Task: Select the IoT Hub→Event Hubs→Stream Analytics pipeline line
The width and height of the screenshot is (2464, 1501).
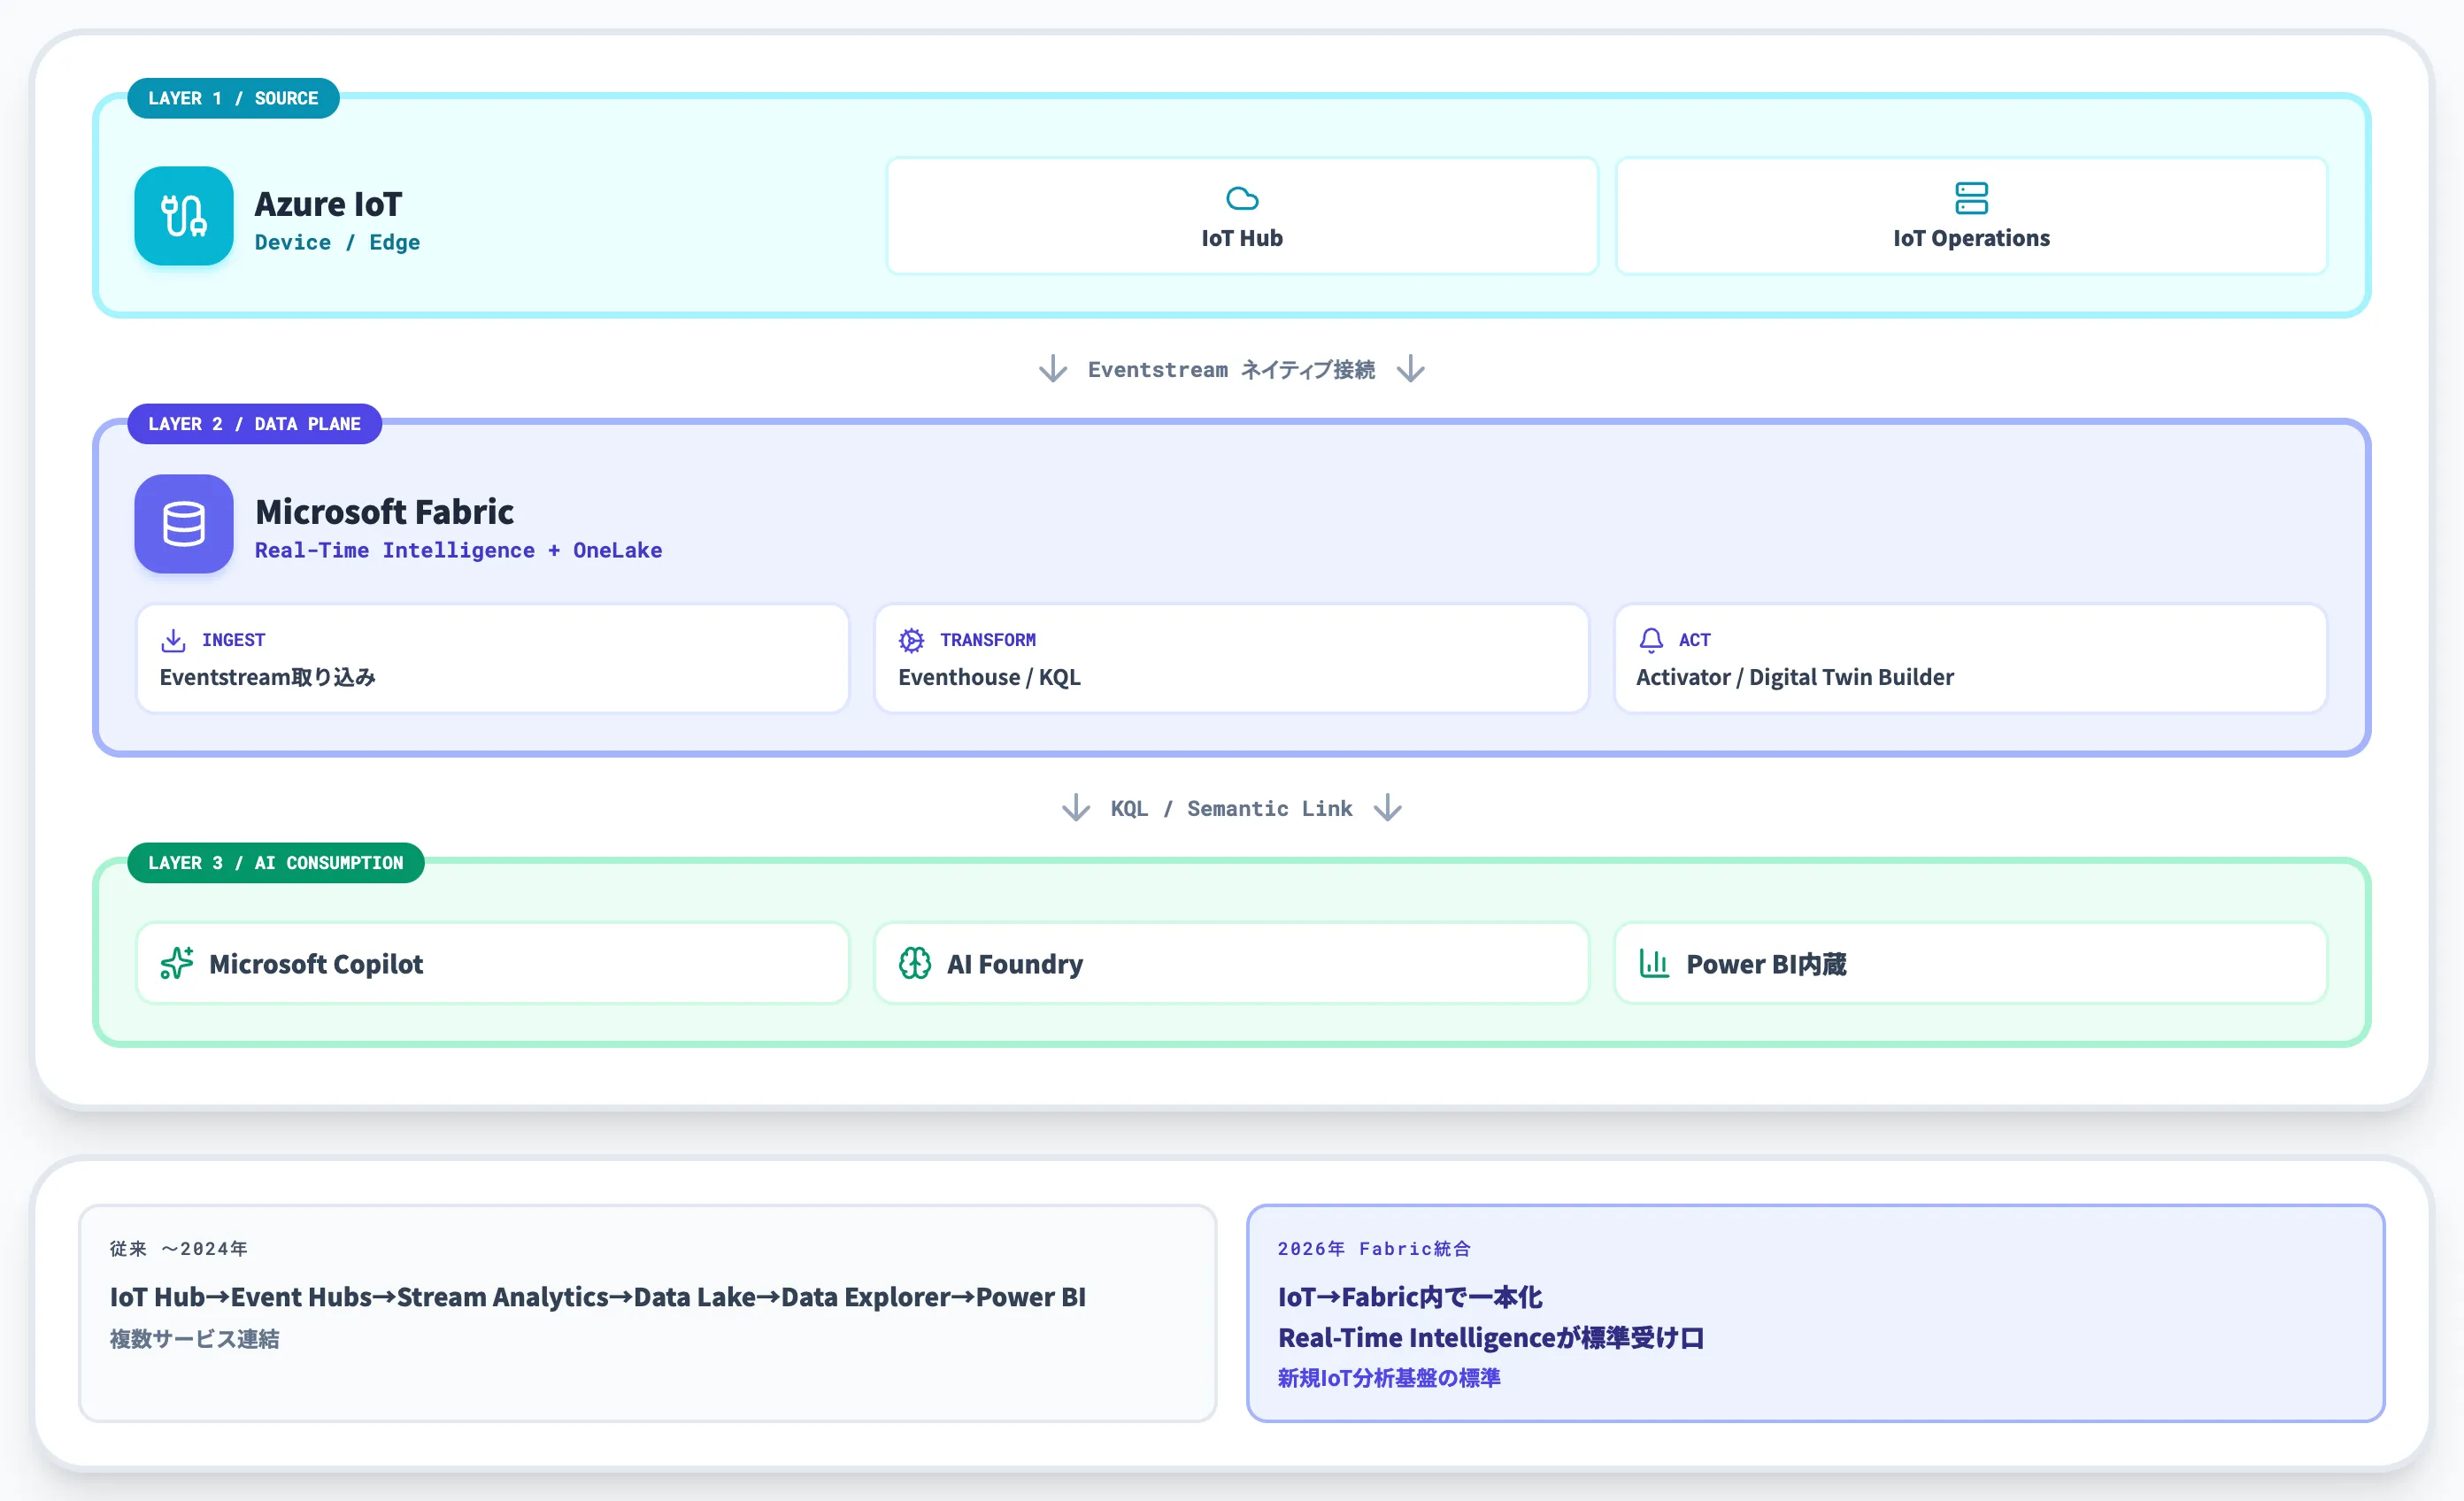Action: 598,1297
